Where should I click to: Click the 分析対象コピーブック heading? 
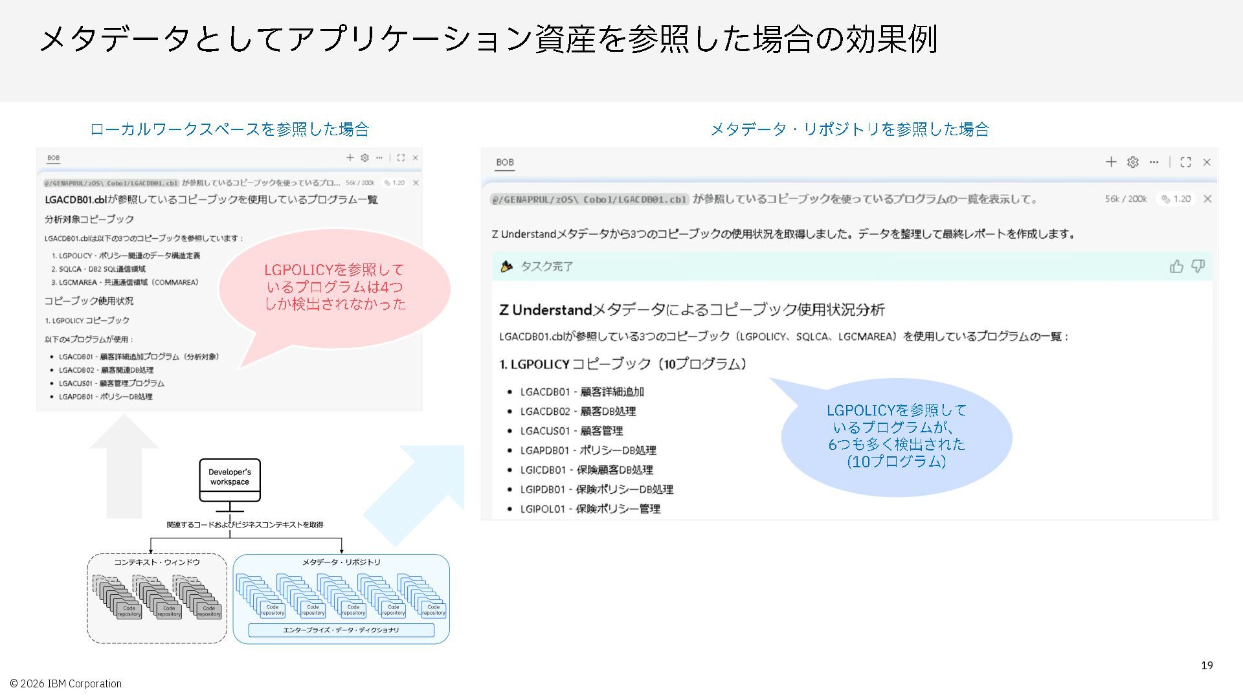(89, 219)
